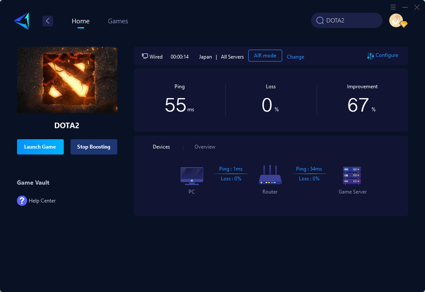Image resolution: width=425 pixels, height=292 pixels.
Task: Click the Improvement heading
Action: pyautogui.click(x=362, y=87)
